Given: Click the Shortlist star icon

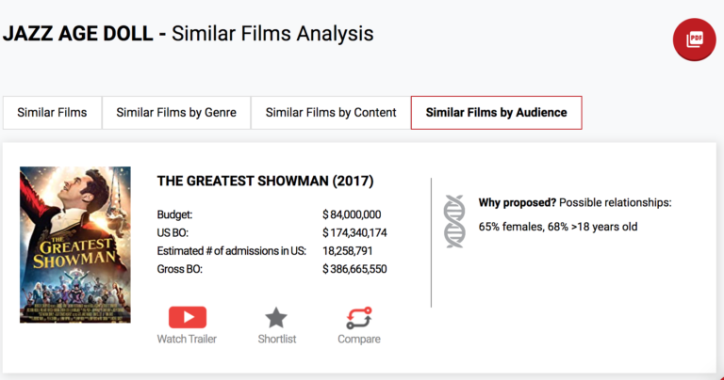Looking at the screenshot, I should [276, 317].
